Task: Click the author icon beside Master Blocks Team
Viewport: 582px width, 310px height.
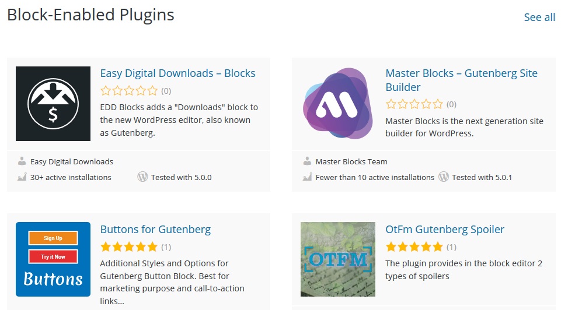Action: [307, 161]
